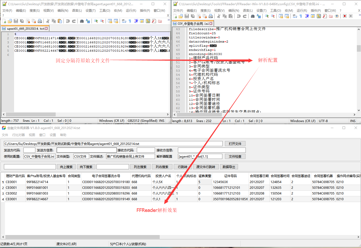Click the Function list icon in the right Notepad++ toolbar
The image size is (361, 248).
[325, 16]
